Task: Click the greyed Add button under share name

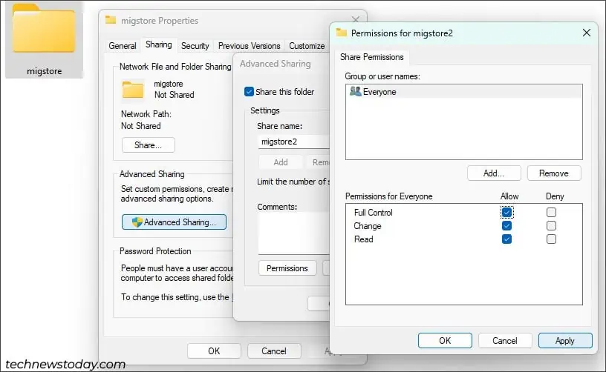Action: coord(281,162)
